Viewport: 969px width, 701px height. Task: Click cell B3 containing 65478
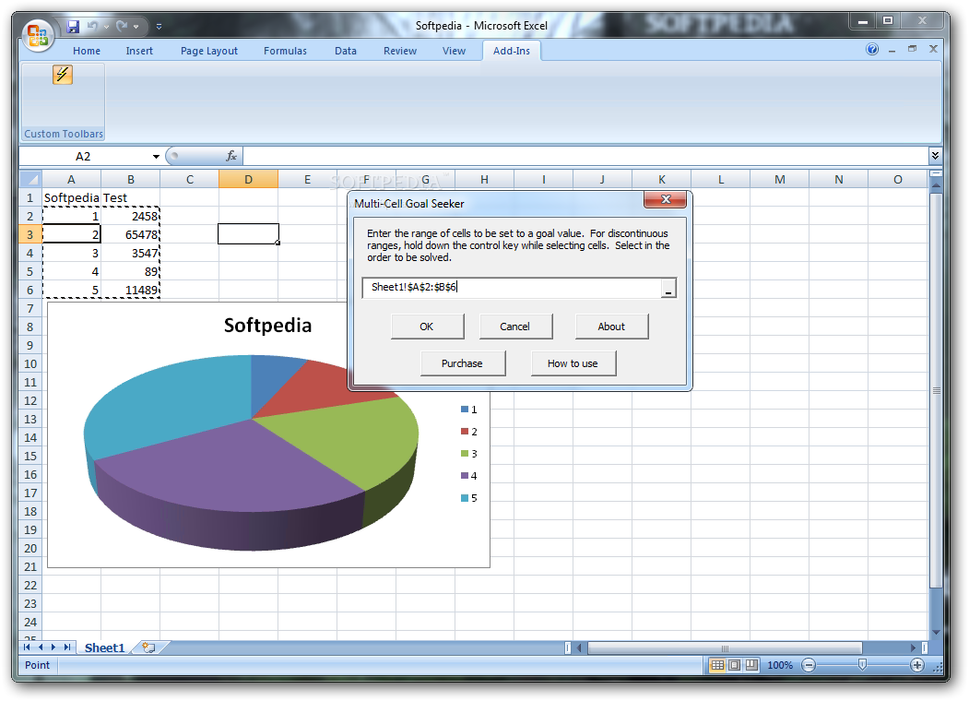tap(130, 235)
